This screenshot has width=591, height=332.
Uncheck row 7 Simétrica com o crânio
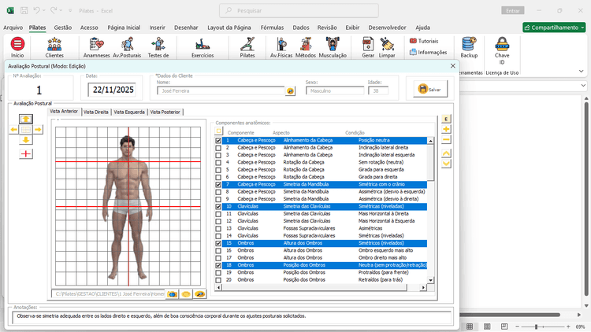pyautogui.click(x=218, y=185)
